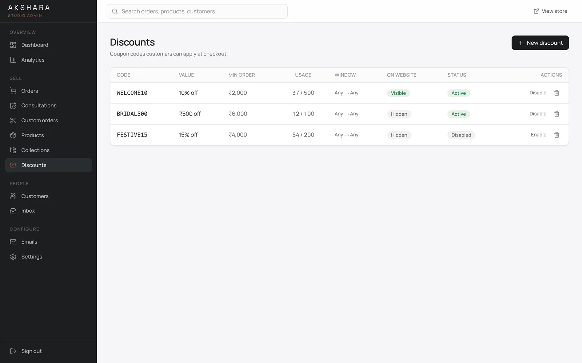Click the Sign out label
The image size is (582, 363).
(x=31, y=351)
